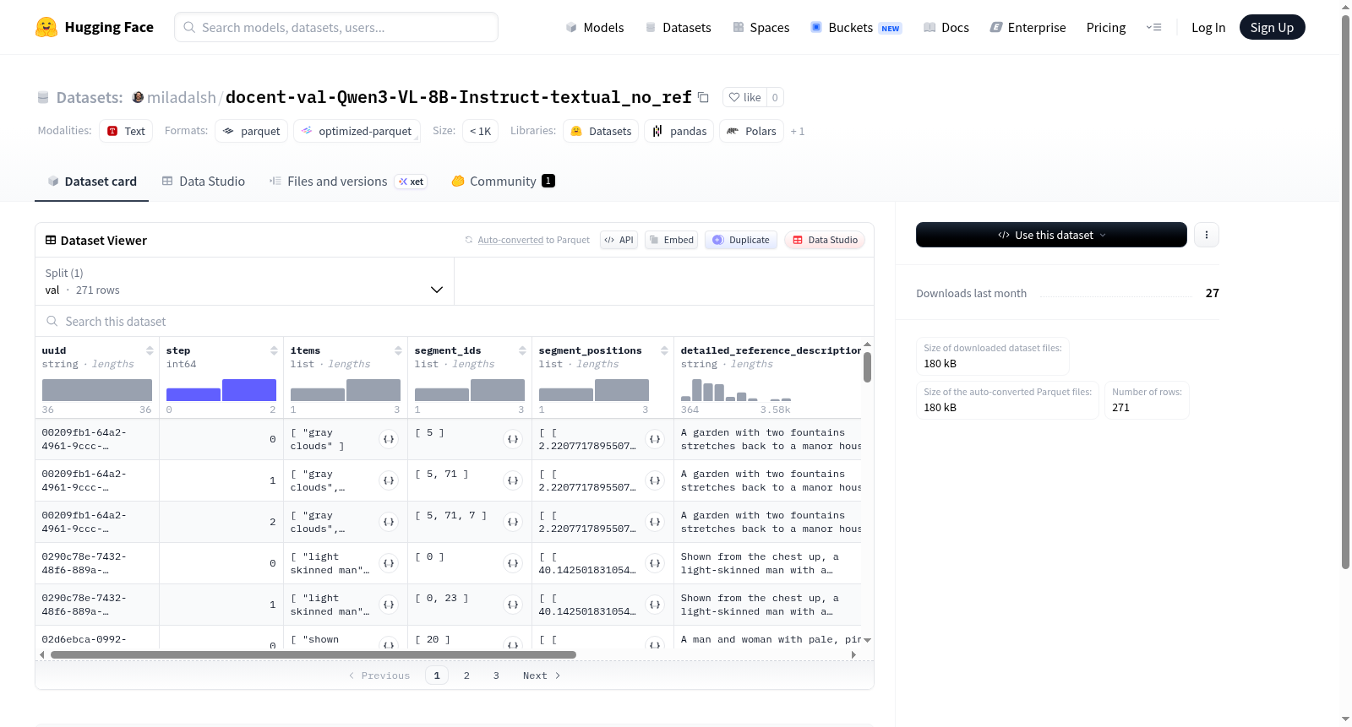Open the Dataset Viewer API button

[x=619, y=240]
